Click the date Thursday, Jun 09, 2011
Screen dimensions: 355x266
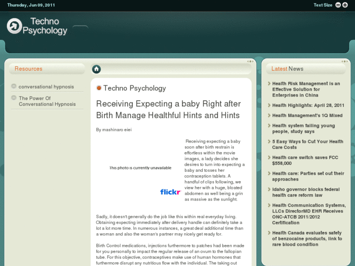pyautogui.click(x=31, y=5)
